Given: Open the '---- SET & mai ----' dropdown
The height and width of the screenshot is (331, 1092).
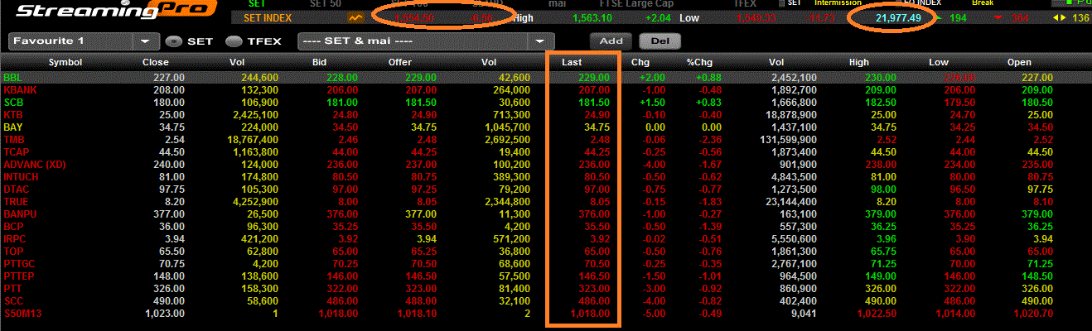Looking at the screenshot, I should coord(427,41).
